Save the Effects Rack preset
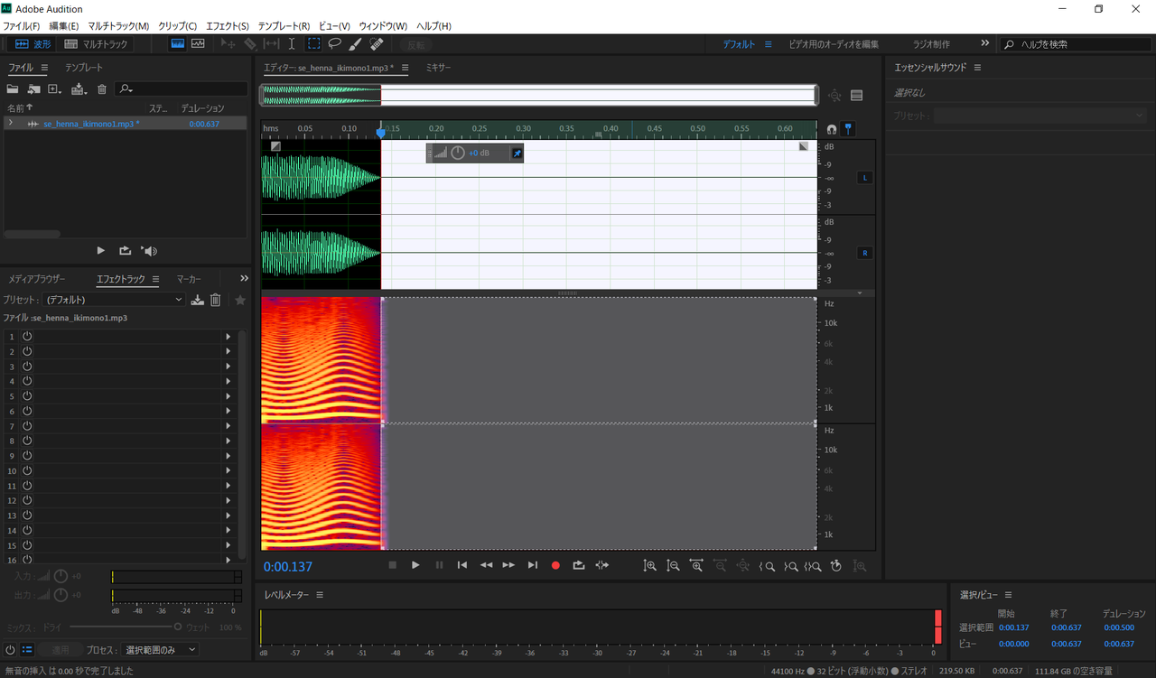The height and width of the screenshot is (678, 1156). coord(198,300)
